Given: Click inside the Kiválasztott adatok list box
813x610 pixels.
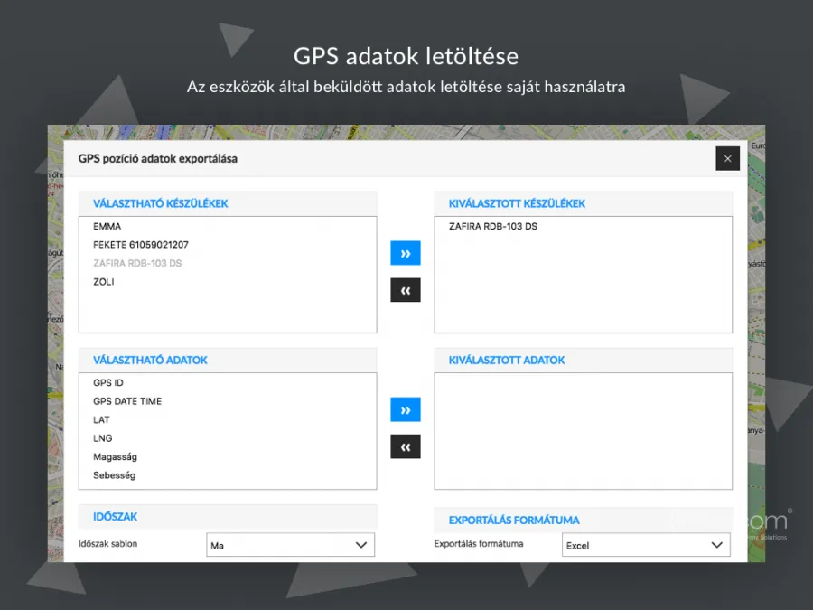Looking at the screenshot, I should pyautogui.click(x=584, y=431).
